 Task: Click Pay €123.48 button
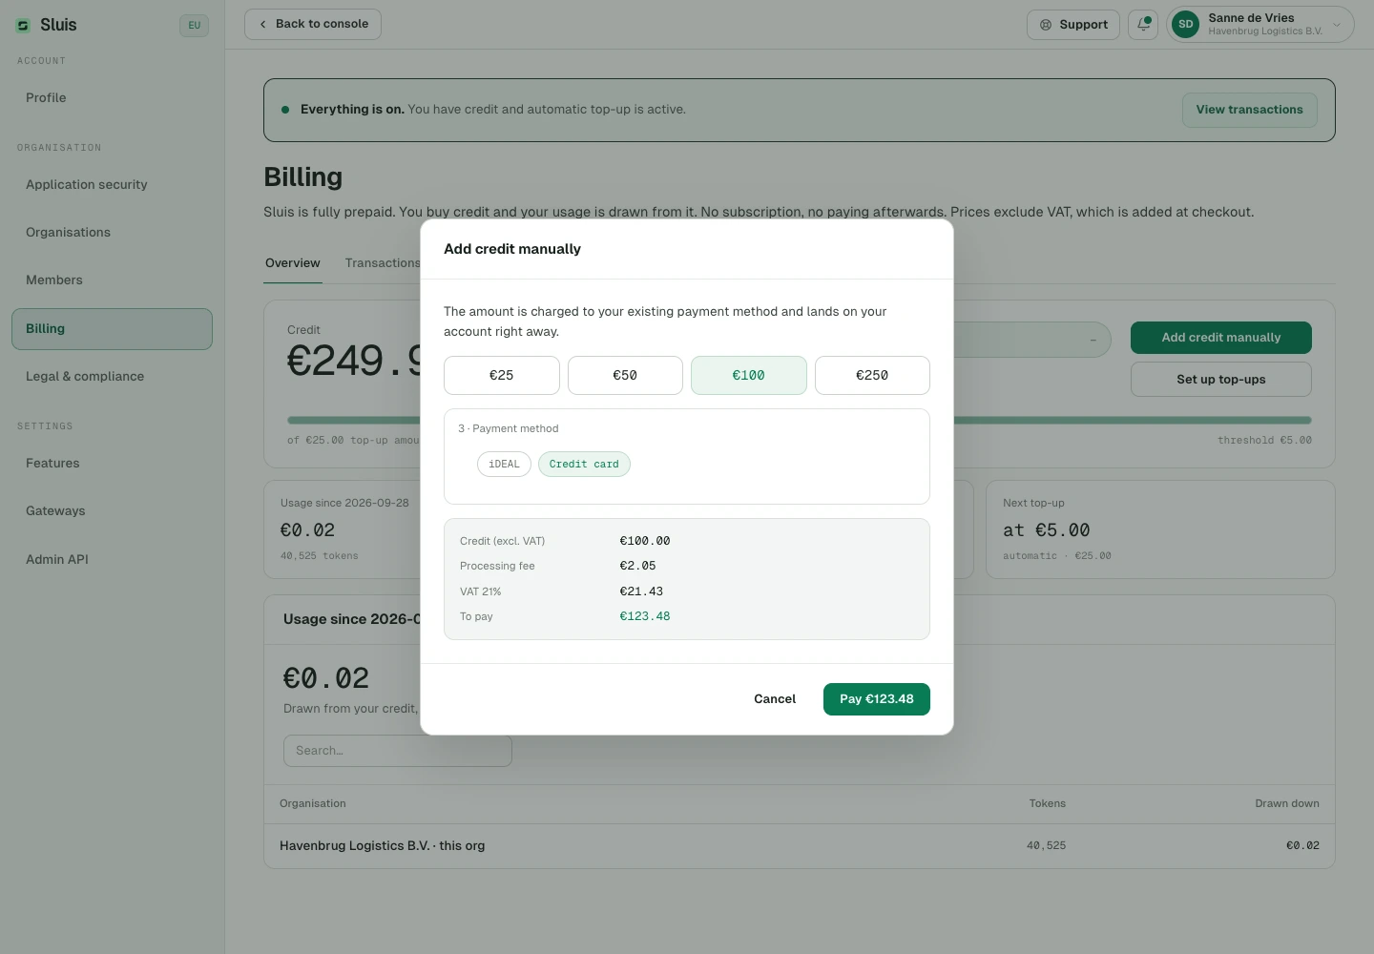[x=877, y=699]
